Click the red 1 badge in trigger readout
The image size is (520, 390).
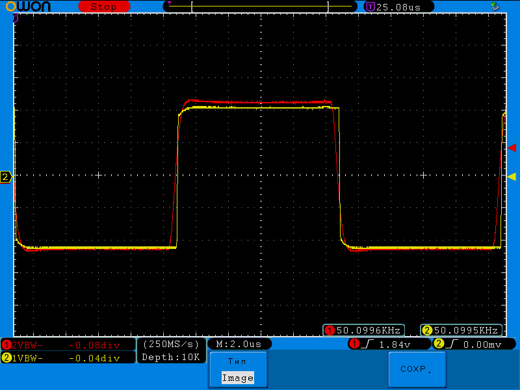[x=354, y=344]
